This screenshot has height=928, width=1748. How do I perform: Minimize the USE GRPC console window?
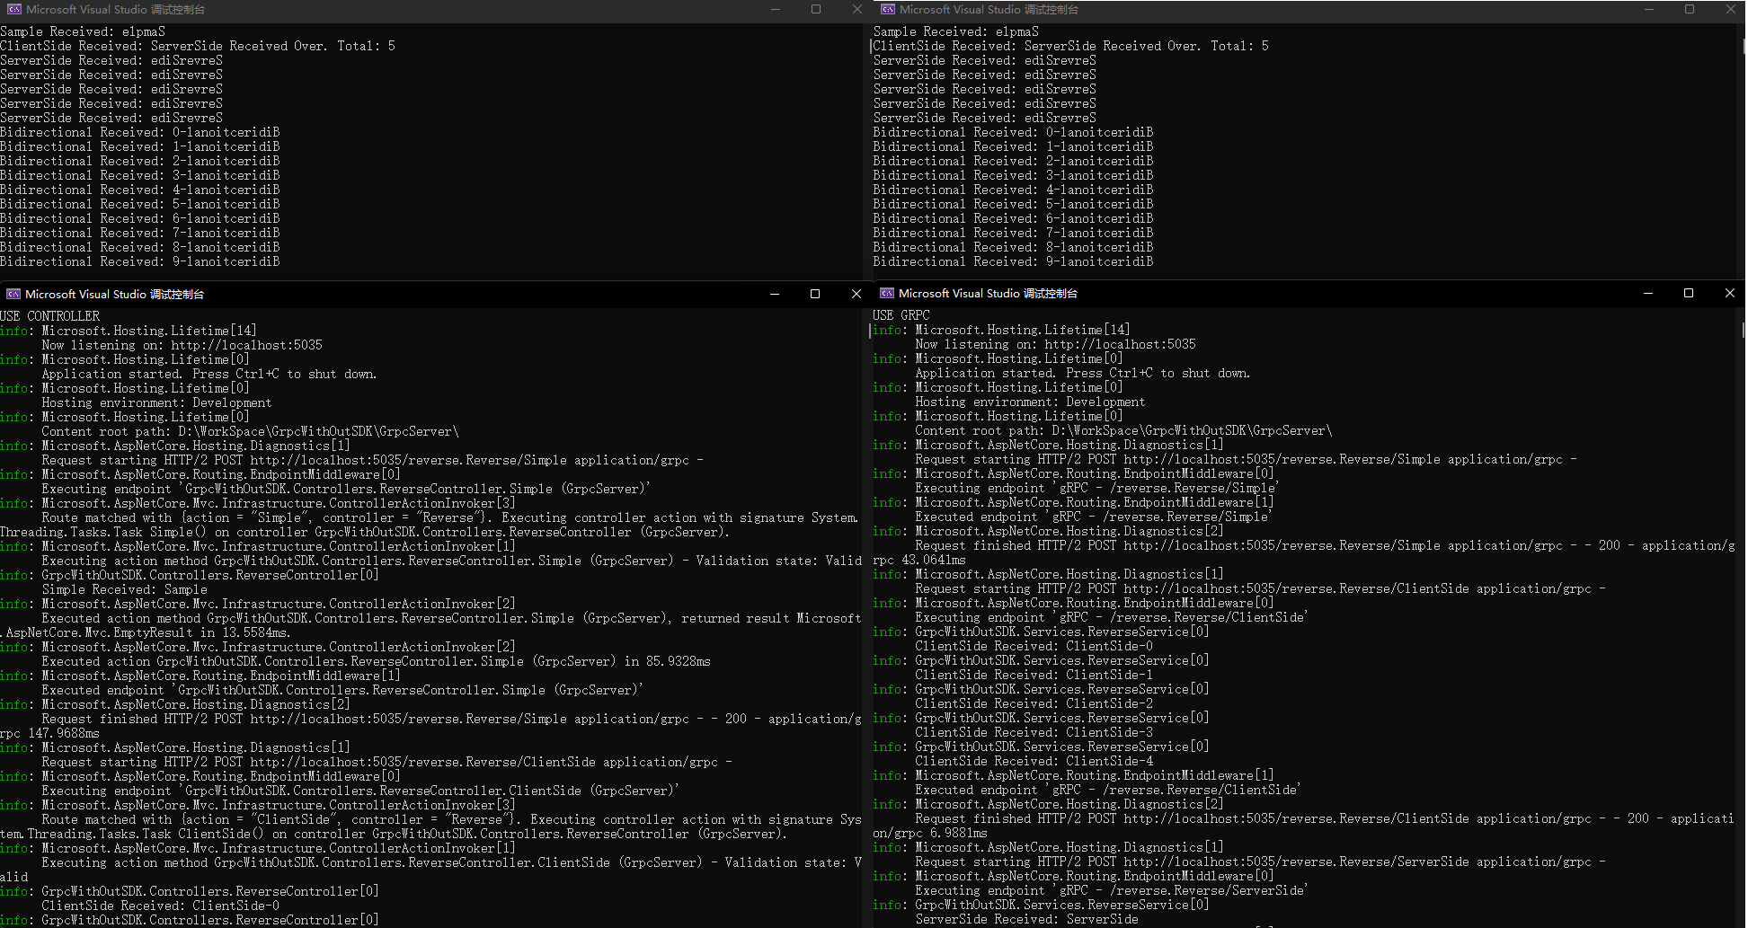[x=1648, y=293]
